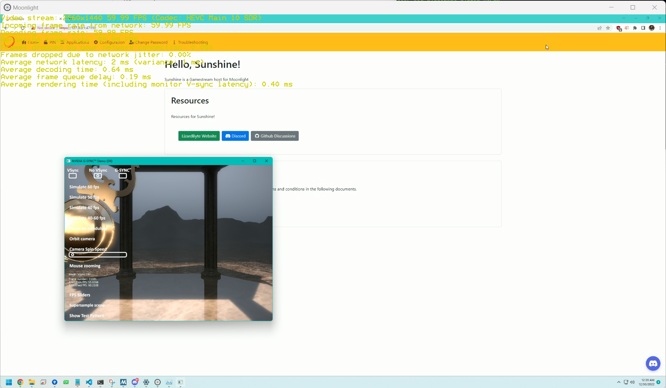Minimize the NVIDIA G-SYNC Demo window

[243, 161]
